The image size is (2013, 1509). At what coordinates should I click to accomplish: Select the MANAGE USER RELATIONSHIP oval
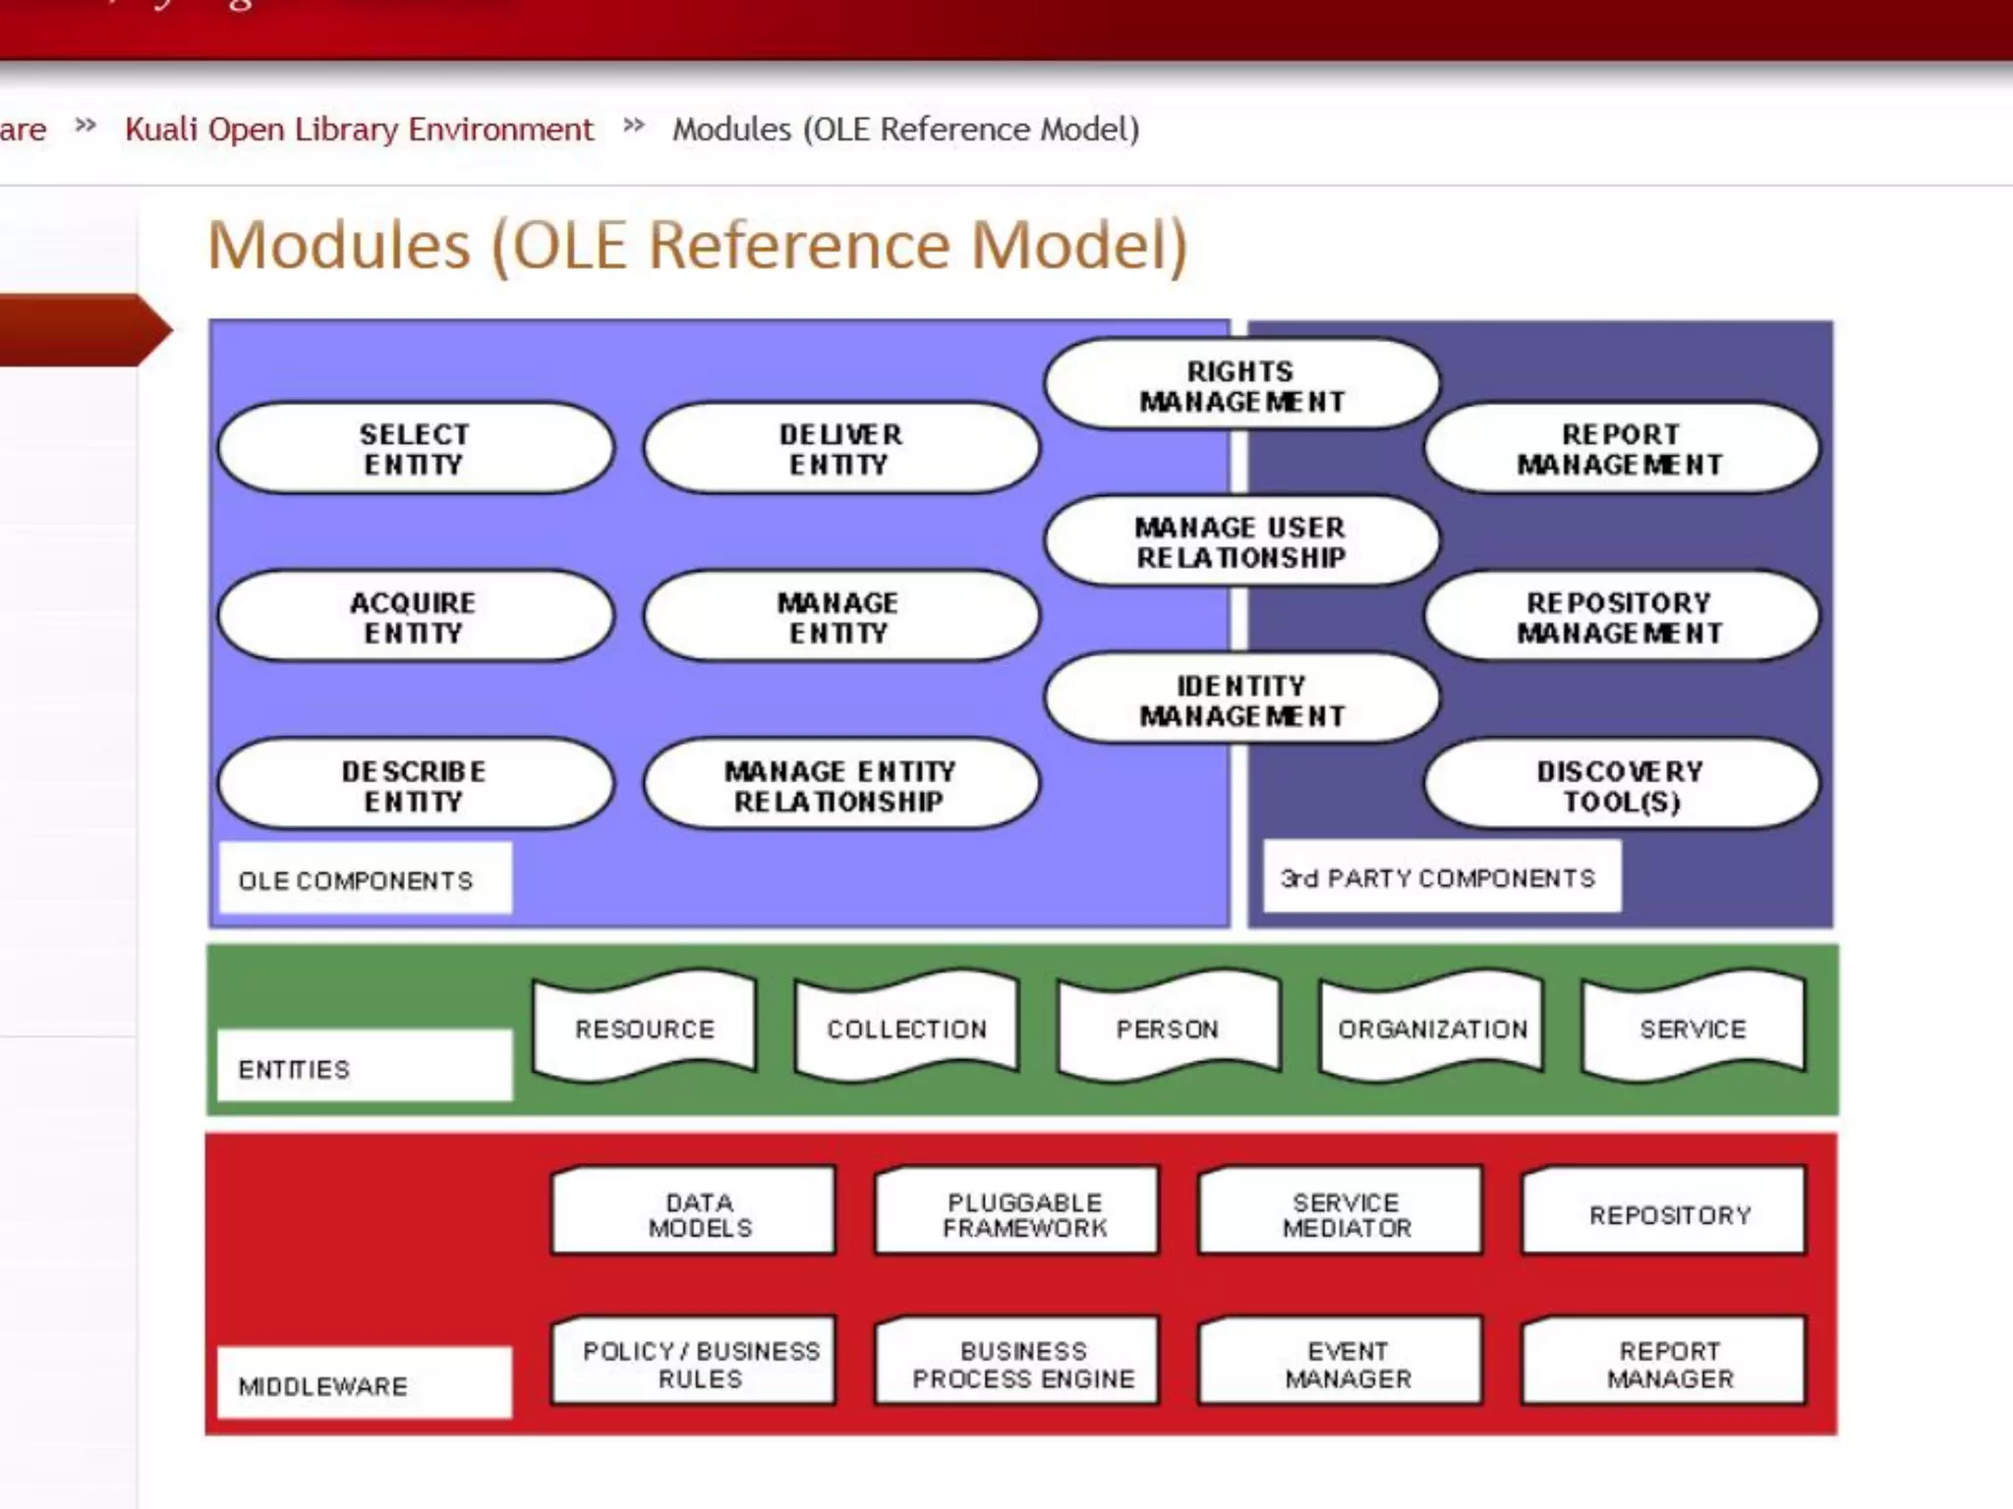coord(1240,542)
